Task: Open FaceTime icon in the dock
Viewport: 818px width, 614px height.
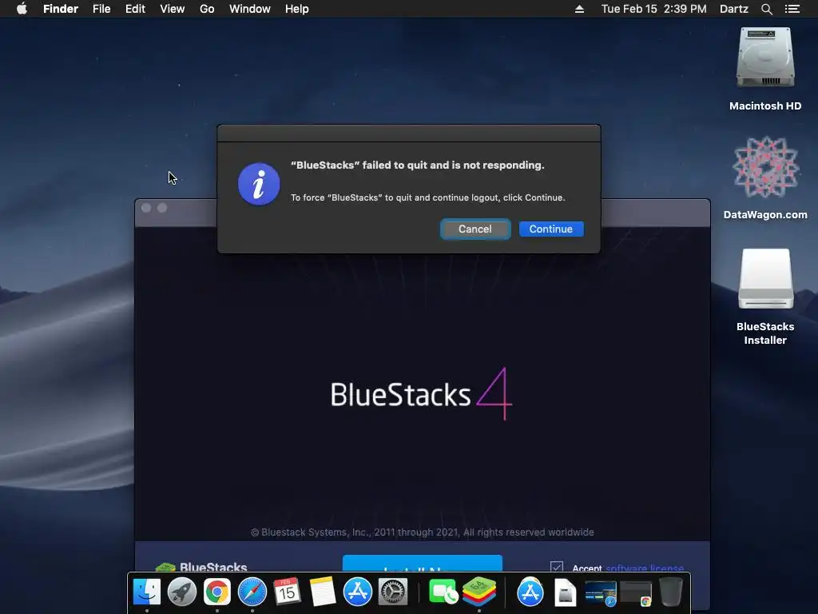Action: tap(443, 592)
